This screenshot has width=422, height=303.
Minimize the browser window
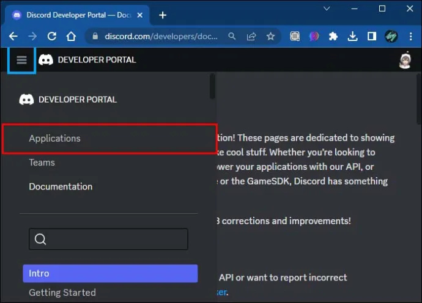[355, 9]
